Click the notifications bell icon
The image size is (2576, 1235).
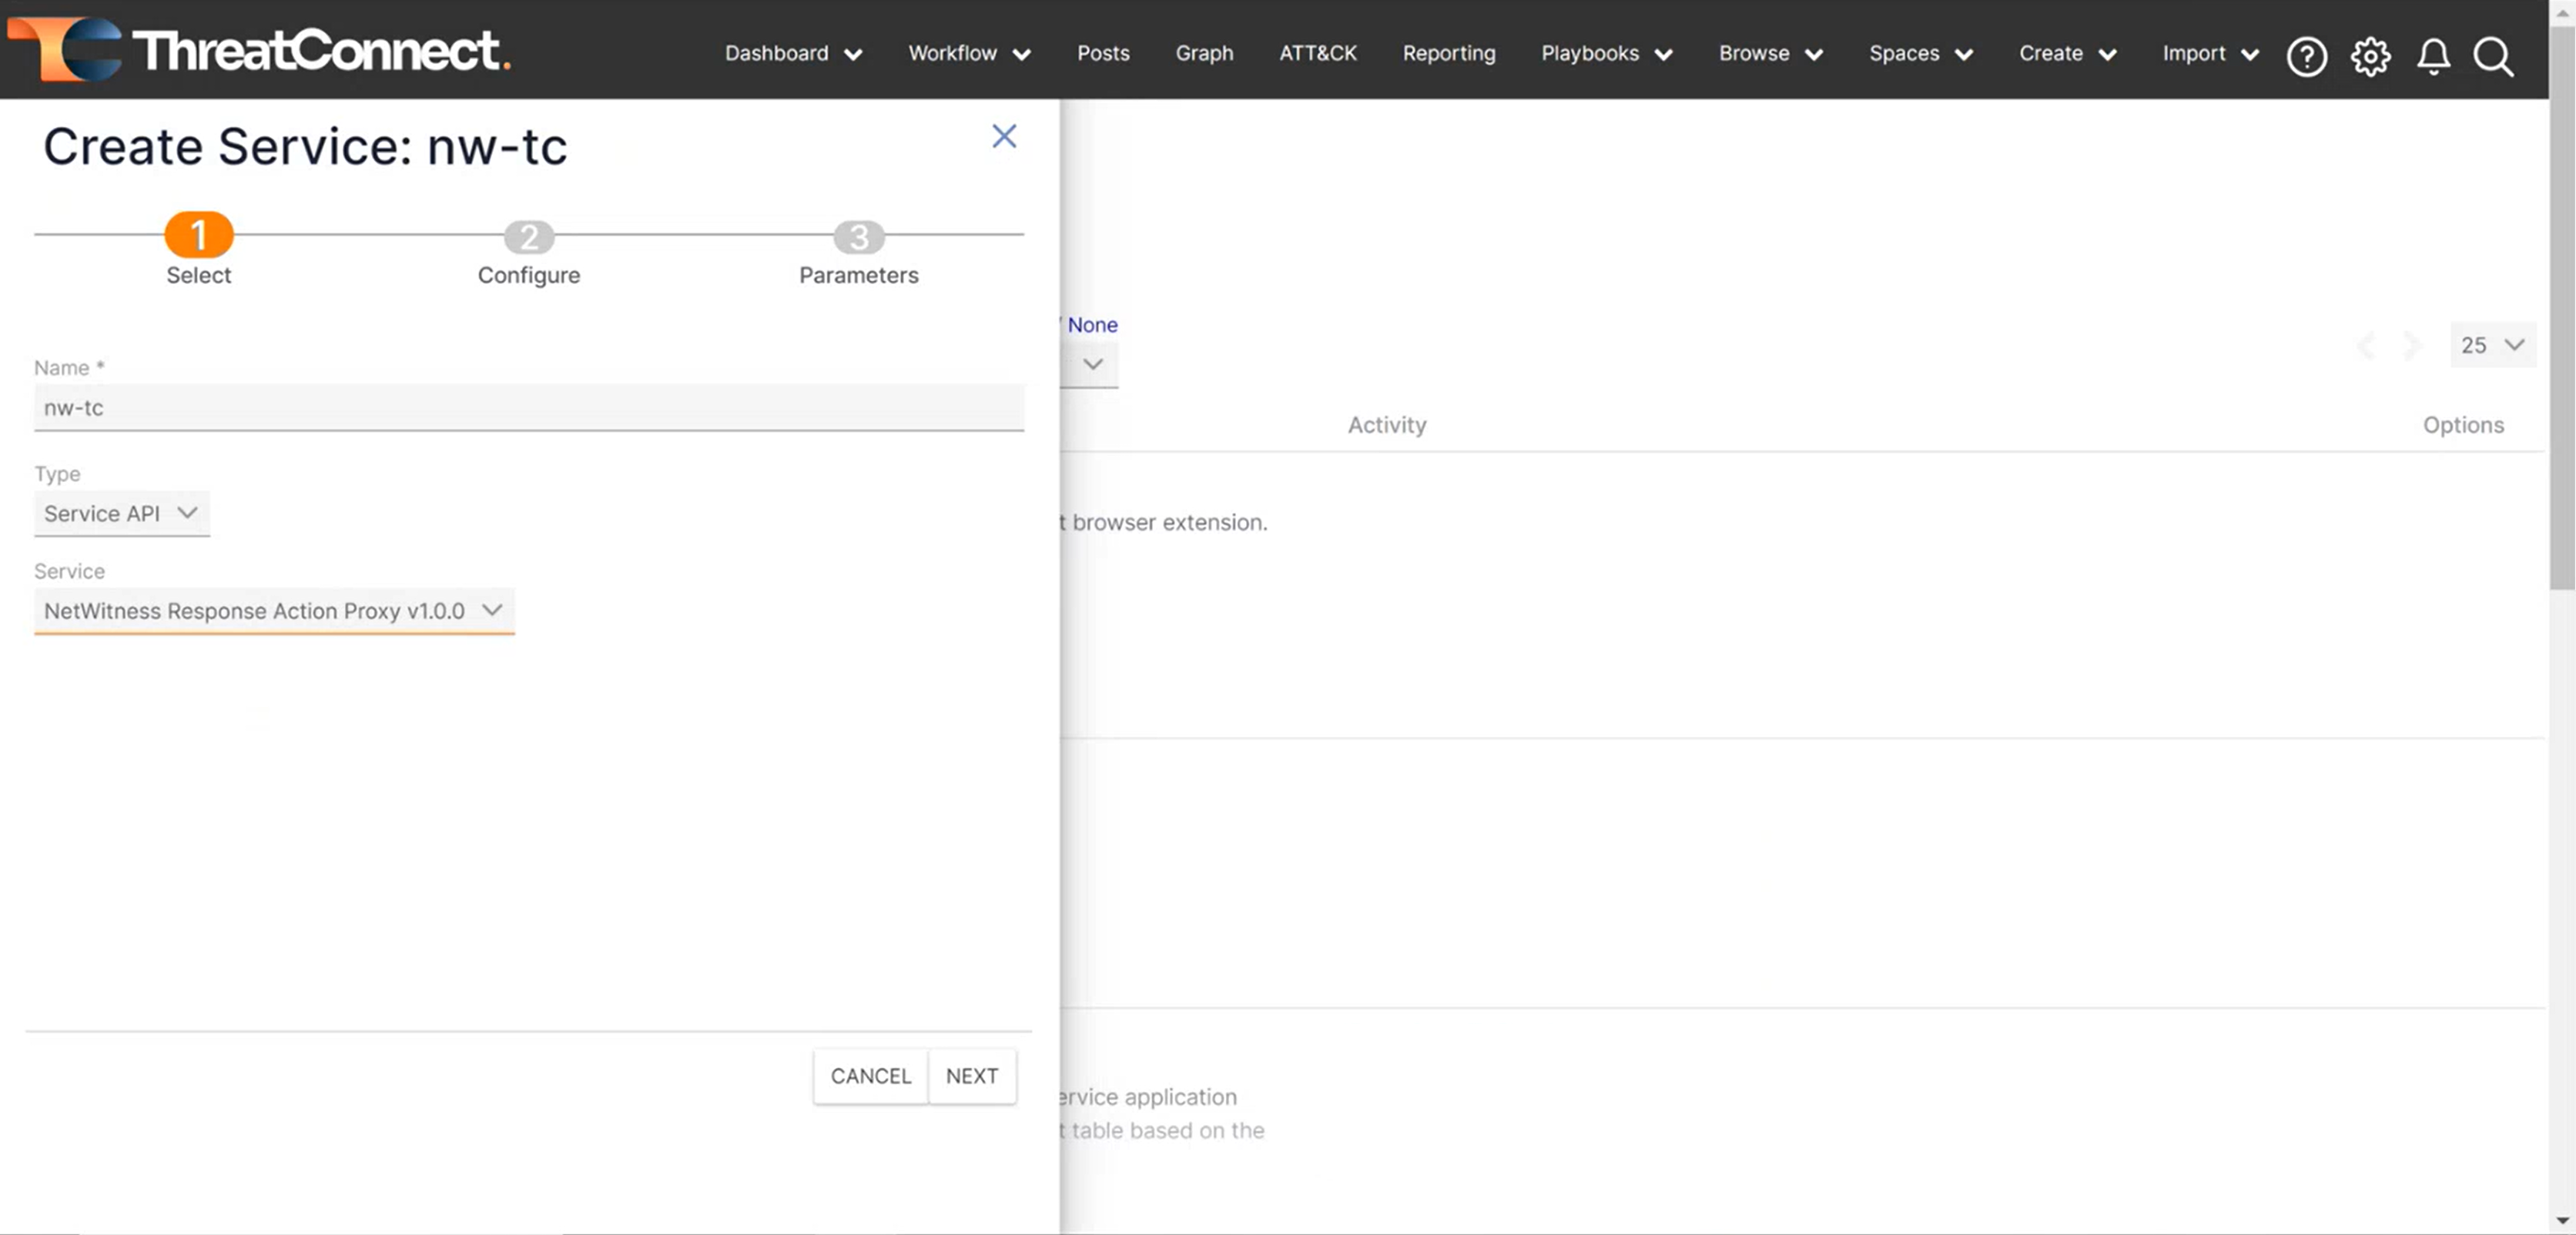(x=2434, y=56)
